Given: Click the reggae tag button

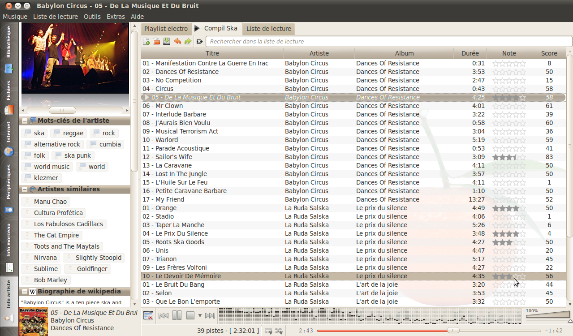Looking at the screenshot, I should [x=68, y=133].
